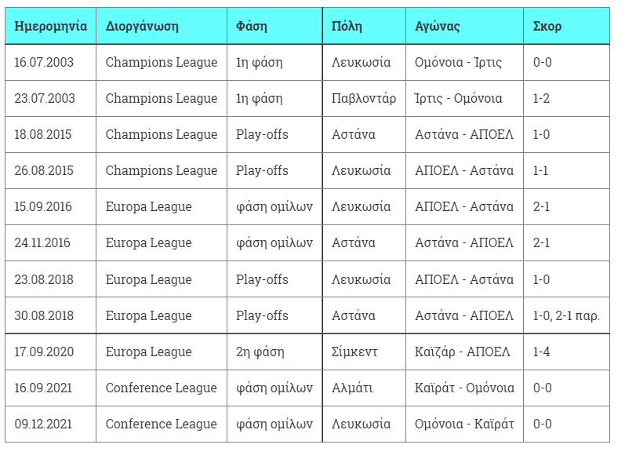Click the "Ημερομηνία" column header
625x459 pixels.
pos(50,26)
